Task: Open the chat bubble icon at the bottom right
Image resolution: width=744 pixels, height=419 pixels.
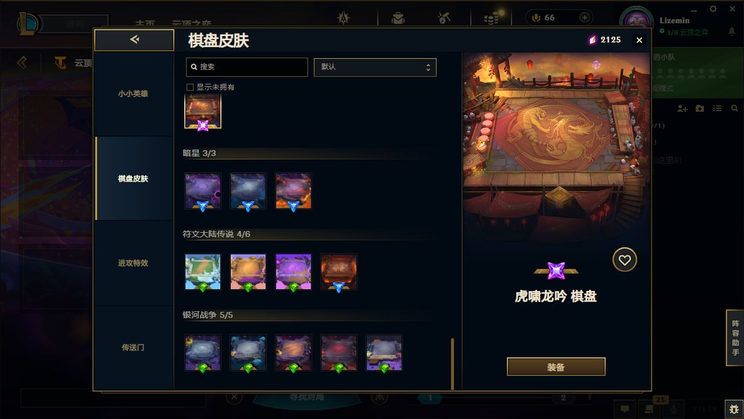Action: 625,409
